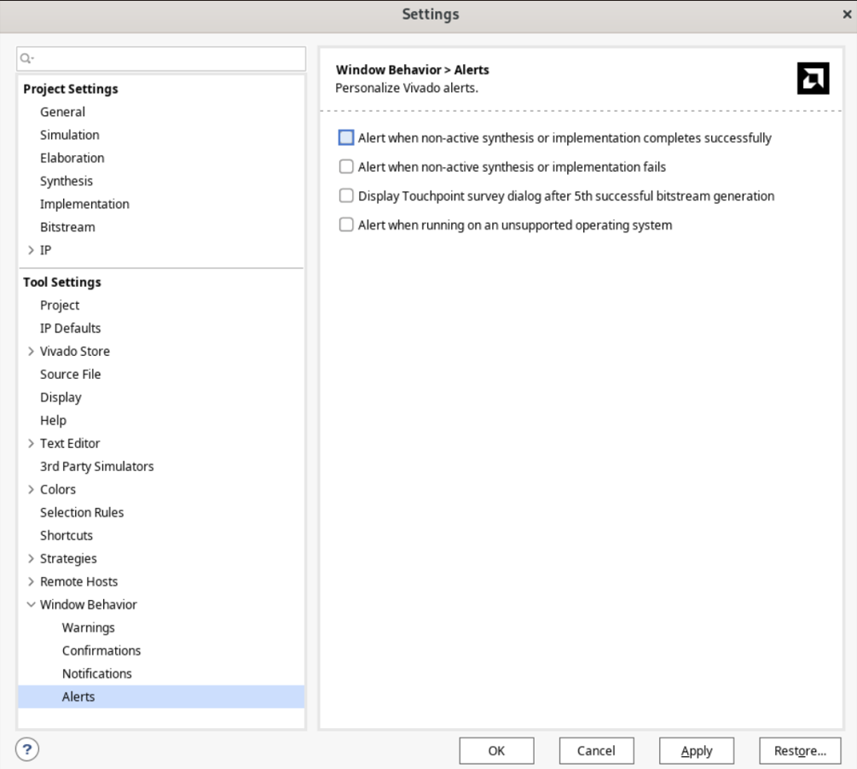Apply the current settings
The width and height of the screenshot is (857, 769).
pos(697,750)
